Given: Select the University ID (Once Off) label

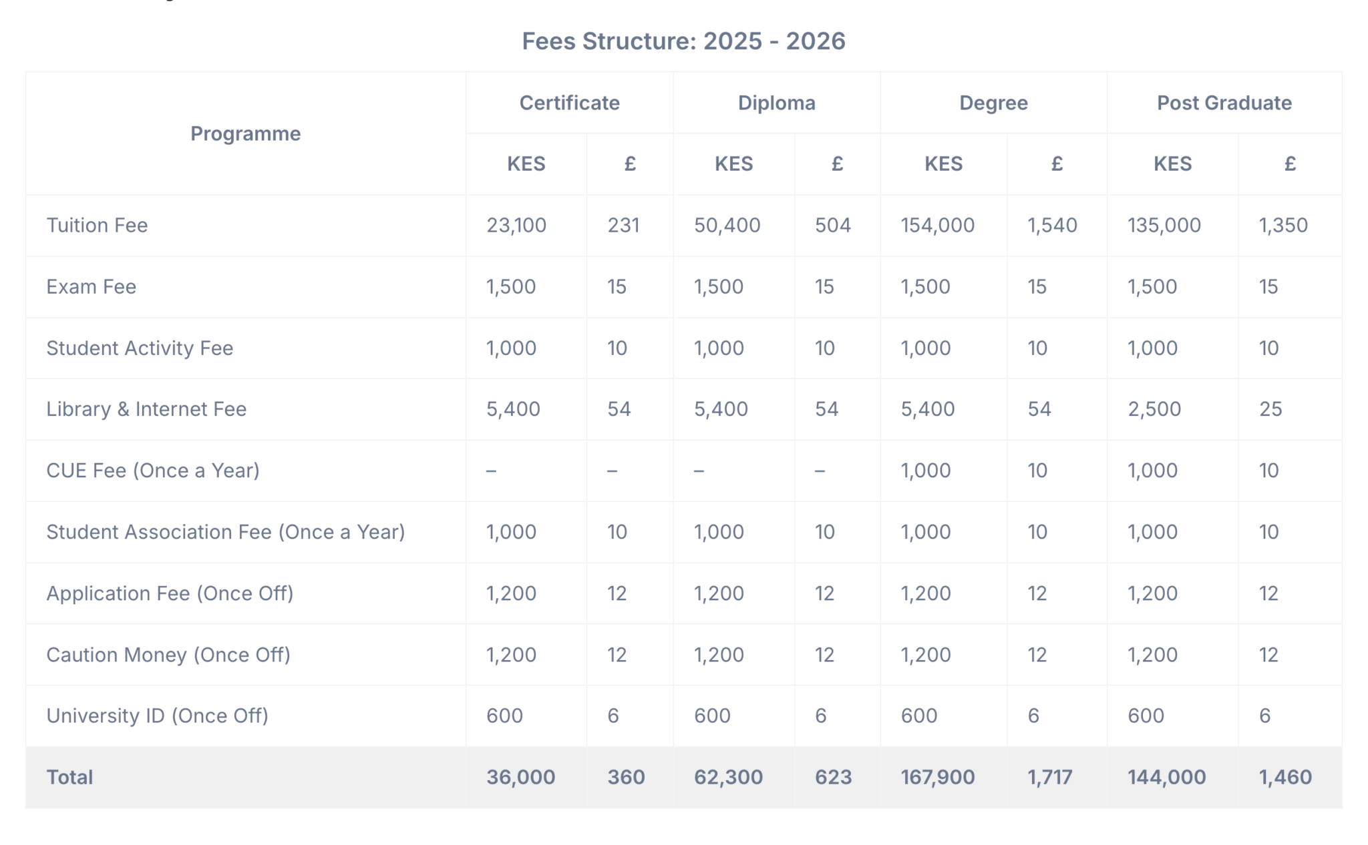Looking at the screenshot, I should 157,716.
